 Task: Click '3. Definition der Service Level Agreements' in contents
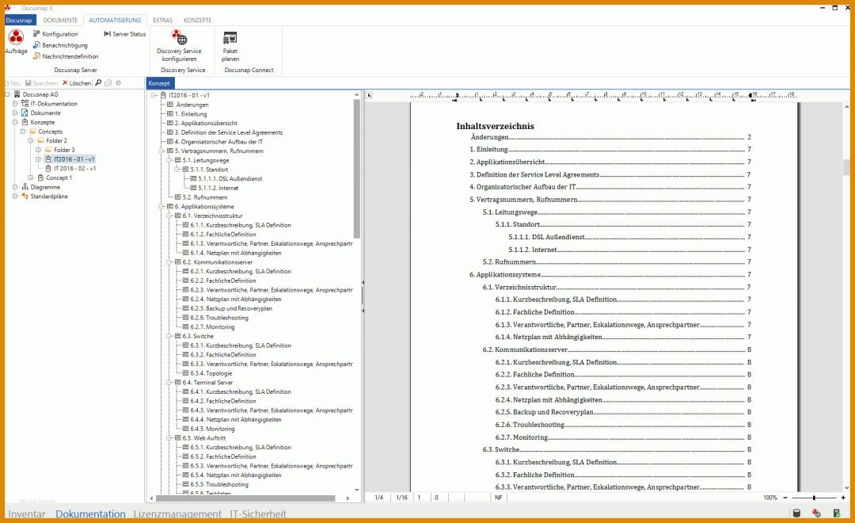pos(534,174)
